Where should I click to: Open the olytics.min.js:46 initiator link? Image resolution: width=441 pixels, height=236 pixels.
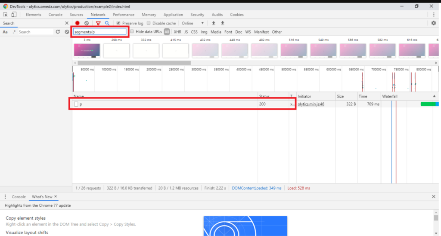[x=311, y=104]
